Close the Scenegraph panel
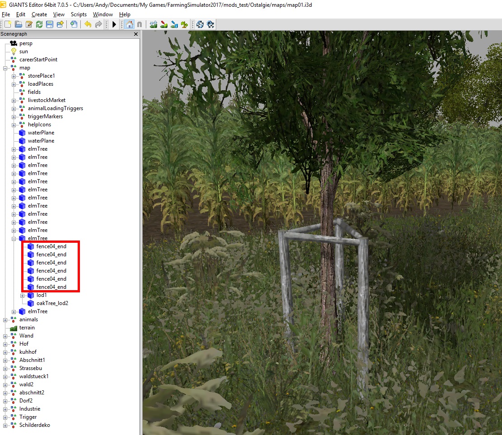 [x=136, y=34]
